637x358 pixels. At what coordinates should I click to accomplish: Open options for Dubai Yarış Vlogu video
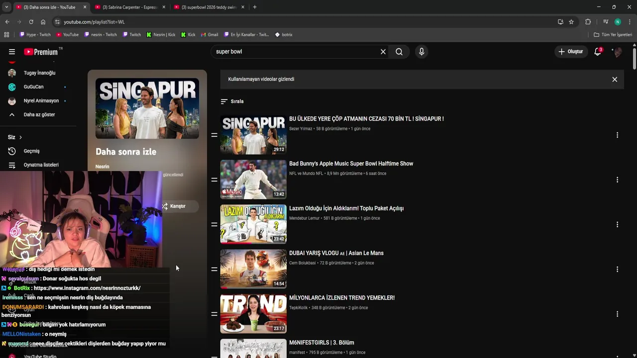[x=617, y=269]
